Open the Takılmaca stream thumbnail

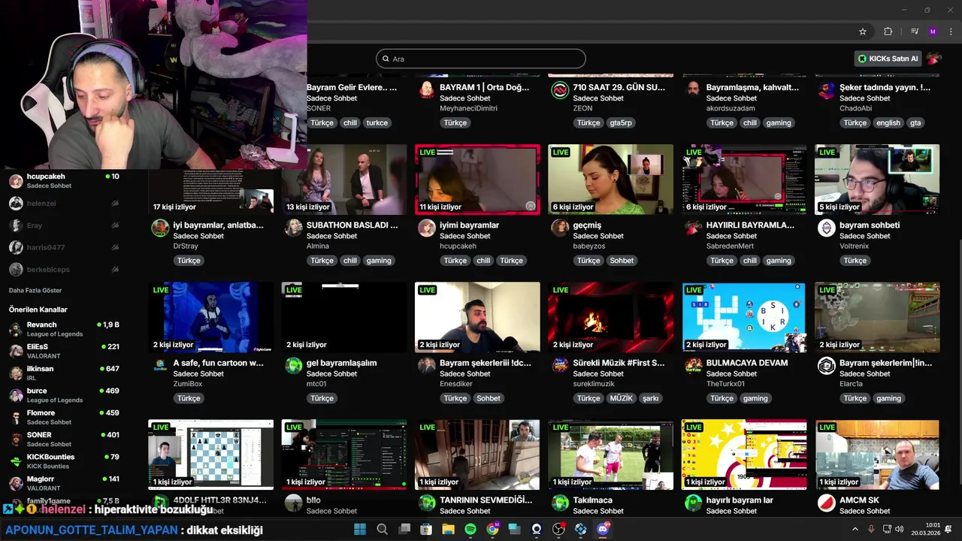coord(610,455)
